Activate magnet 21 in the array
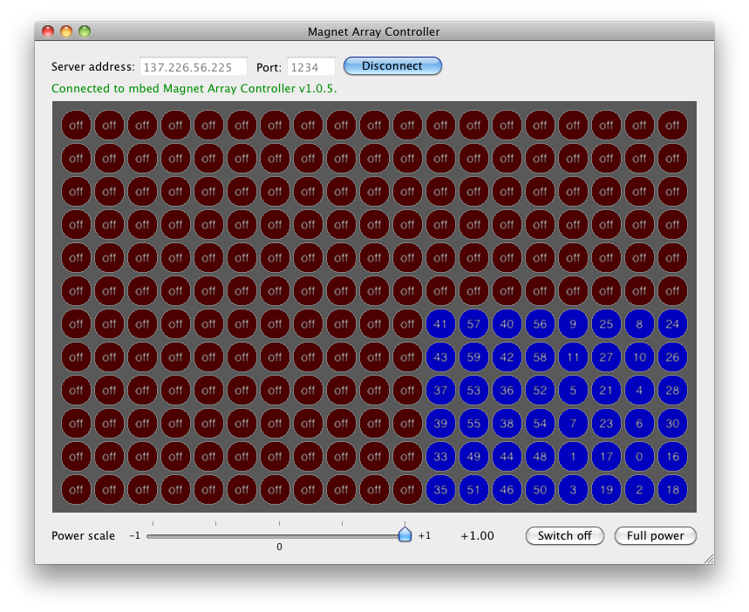This screenshot has height=612, width=749. coord(606,391)
